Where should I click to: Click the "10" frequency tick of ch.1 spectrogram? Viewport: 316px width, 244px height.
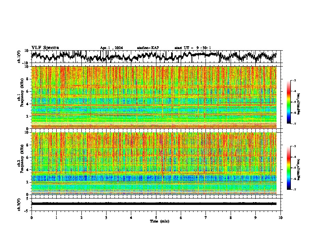point(27,67)
